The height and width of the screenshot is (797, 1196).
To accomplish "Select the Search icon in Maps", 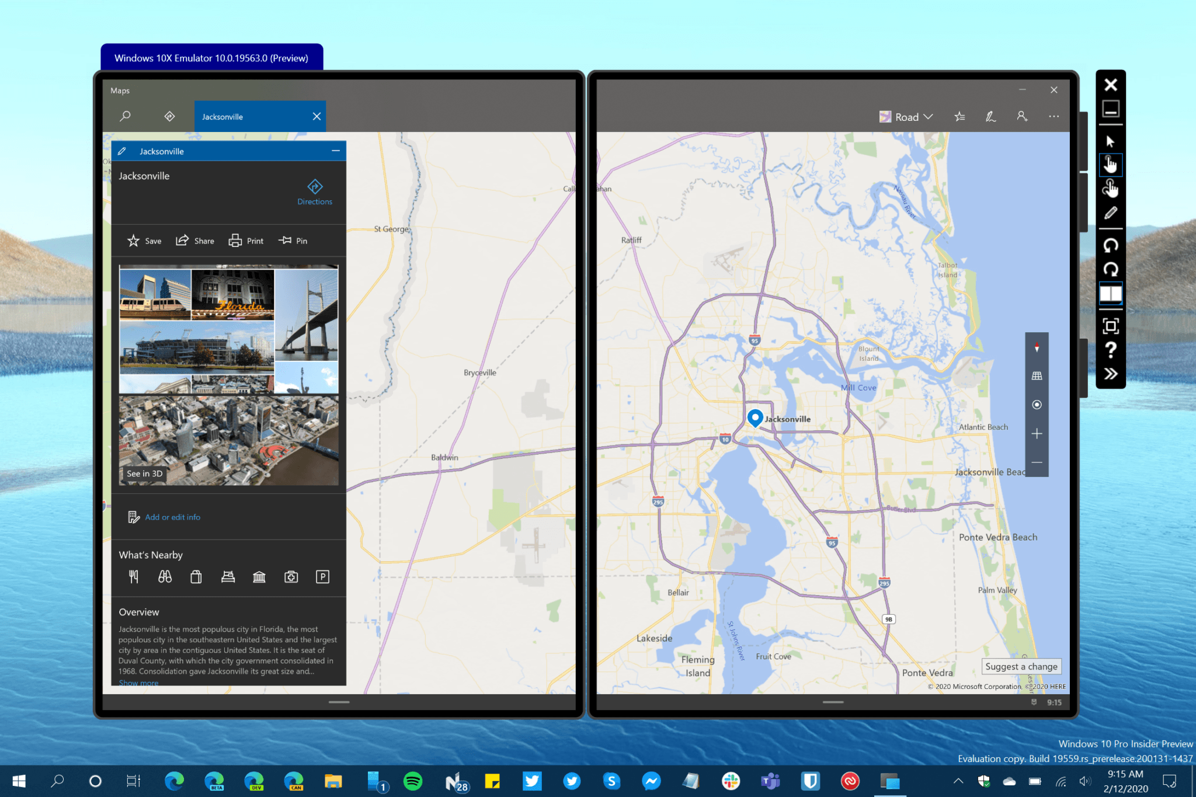I will [x=125, y=116].
